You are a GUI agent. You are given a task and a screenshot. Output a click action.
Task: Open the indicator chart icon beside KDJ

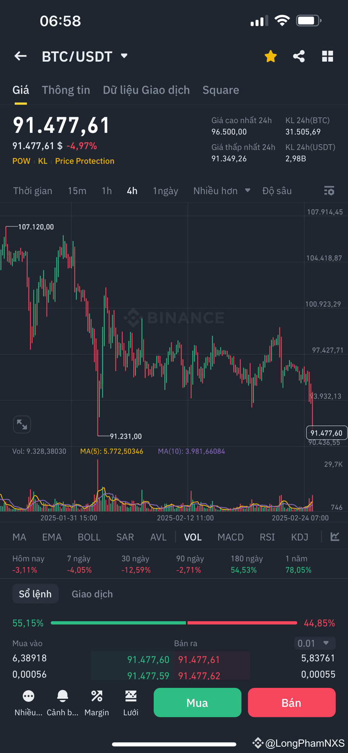tap(335, 537)
